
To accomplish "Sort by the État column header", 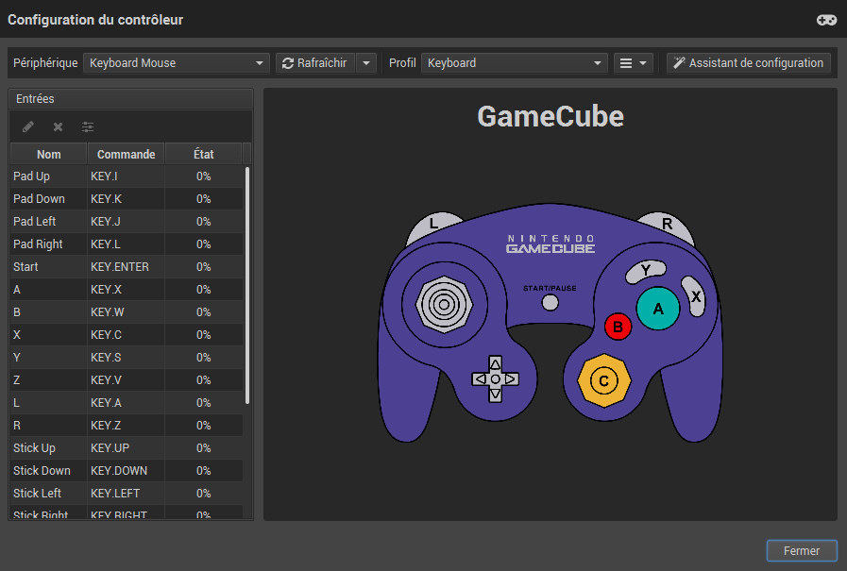I will pos(204,155).
